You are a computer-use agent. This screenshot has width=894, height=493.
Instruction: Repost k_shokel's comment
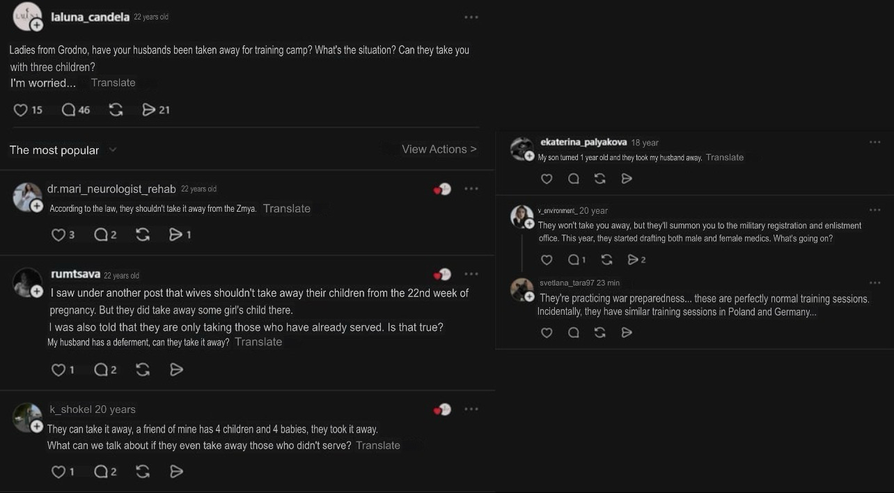[143, 472]
